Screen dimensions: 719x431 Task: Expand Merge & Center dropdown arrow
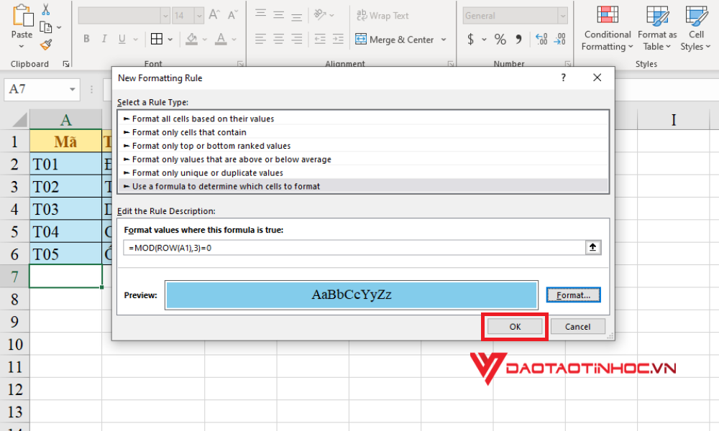click(444, 40)
